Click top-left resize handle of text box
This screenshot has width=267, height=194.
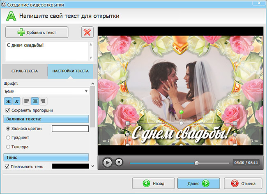(x=127, y=123)
